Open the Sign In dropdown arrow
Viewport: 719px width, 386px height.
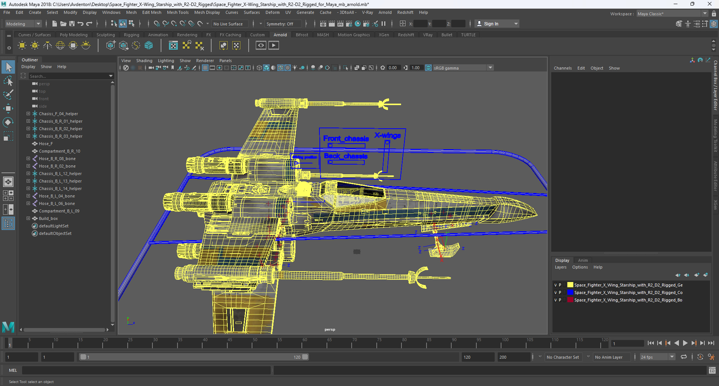[x=516, y=24]
